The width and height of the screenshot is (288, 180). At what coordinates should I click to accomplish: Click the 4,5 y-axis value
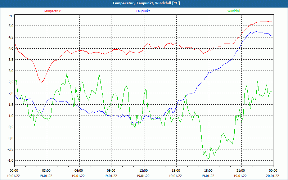click(11, 37)
